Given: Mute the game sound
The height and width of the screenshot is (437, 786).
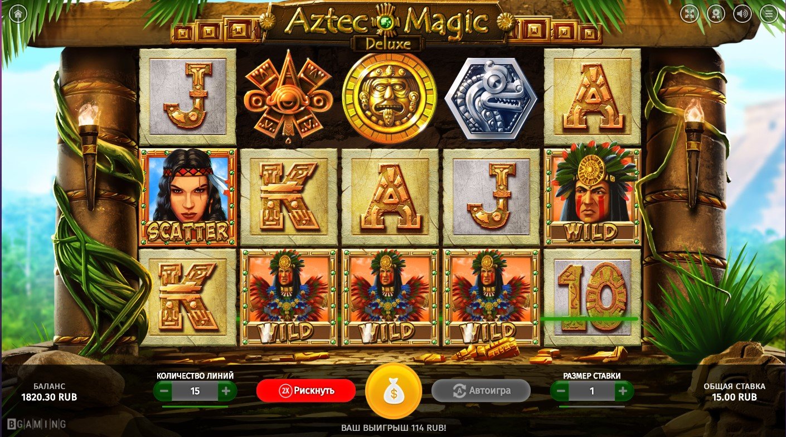Looking at the screenshot, I should [x=742, y=13].
